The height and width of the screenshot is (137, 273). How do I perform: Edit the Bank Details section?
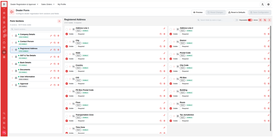[x=51, y=64]
